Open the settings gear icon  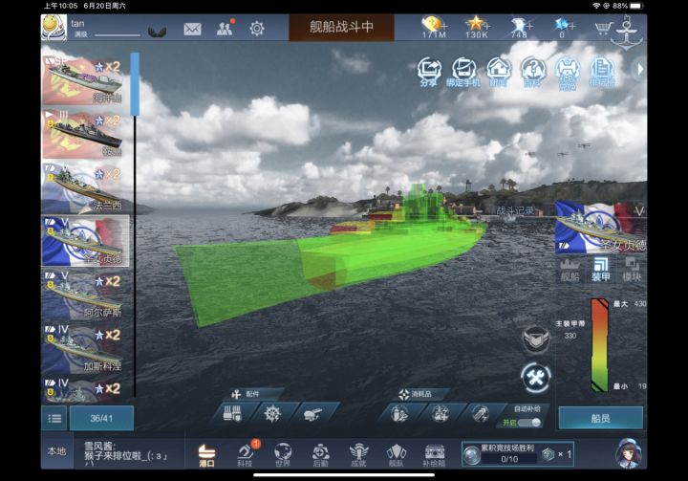click(x=257, y=29)
